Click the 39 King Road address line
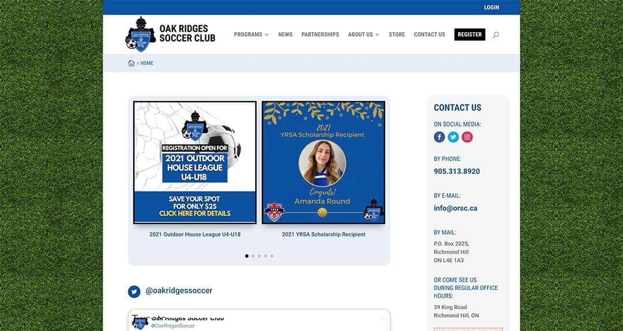Image resolution: width=623 pixels, height=331 pixels. click(x=450, y=307)
